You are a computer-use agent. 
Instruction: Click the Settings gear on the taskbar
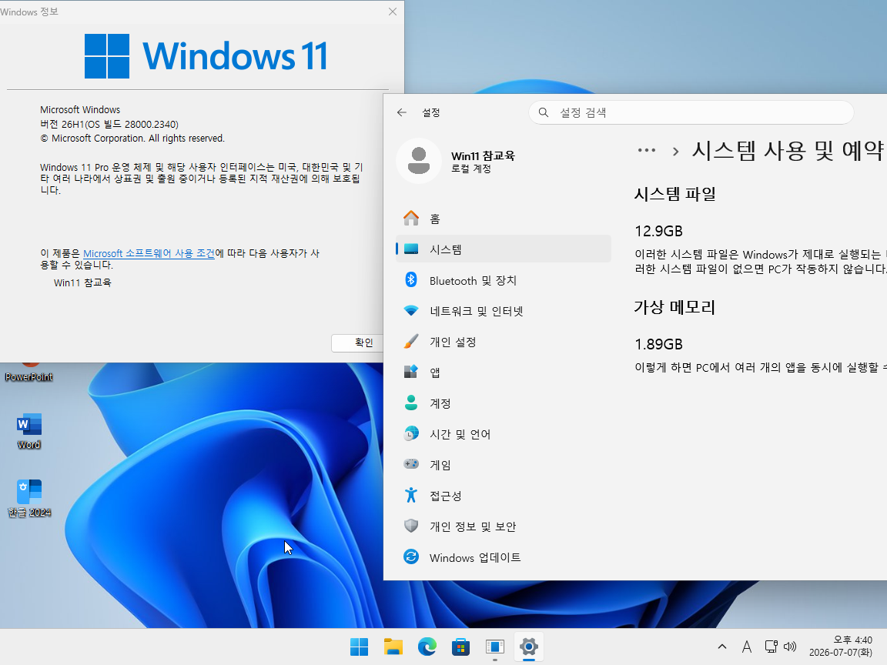point(529,647)
